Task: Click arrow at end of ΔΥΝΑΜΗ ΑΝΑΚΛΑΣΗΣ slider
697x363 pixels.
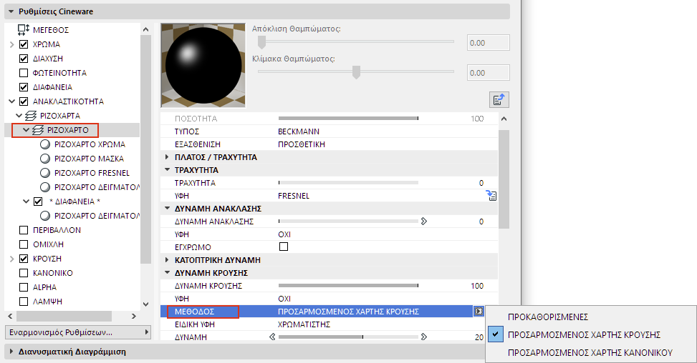Action: 423,222
